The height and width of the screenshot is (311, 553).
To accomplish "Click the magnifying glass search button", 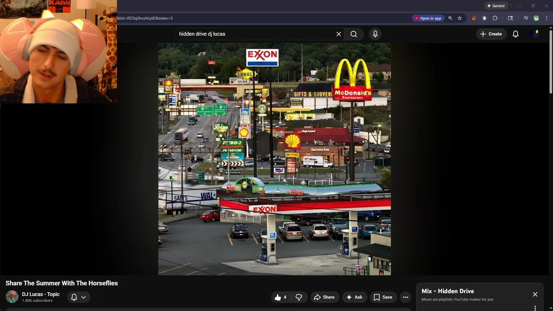I will pyautogui.click(x=354, y=34).
